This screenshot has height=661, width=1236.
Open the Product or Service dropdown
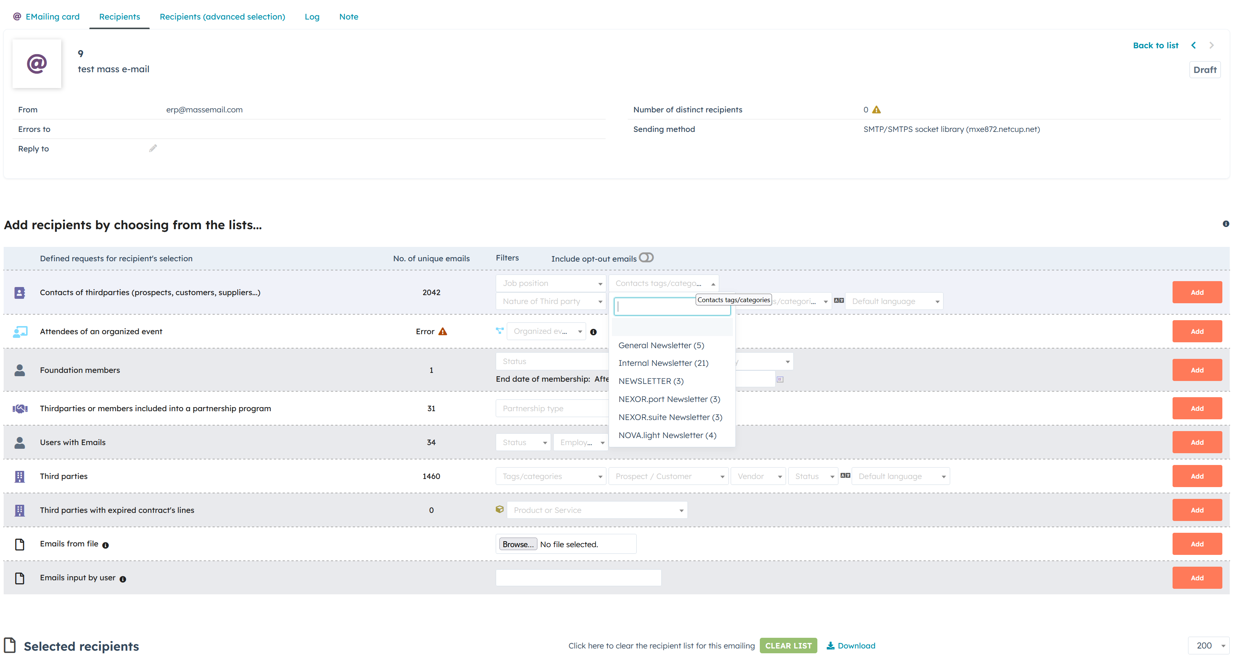tap(597, 510)
